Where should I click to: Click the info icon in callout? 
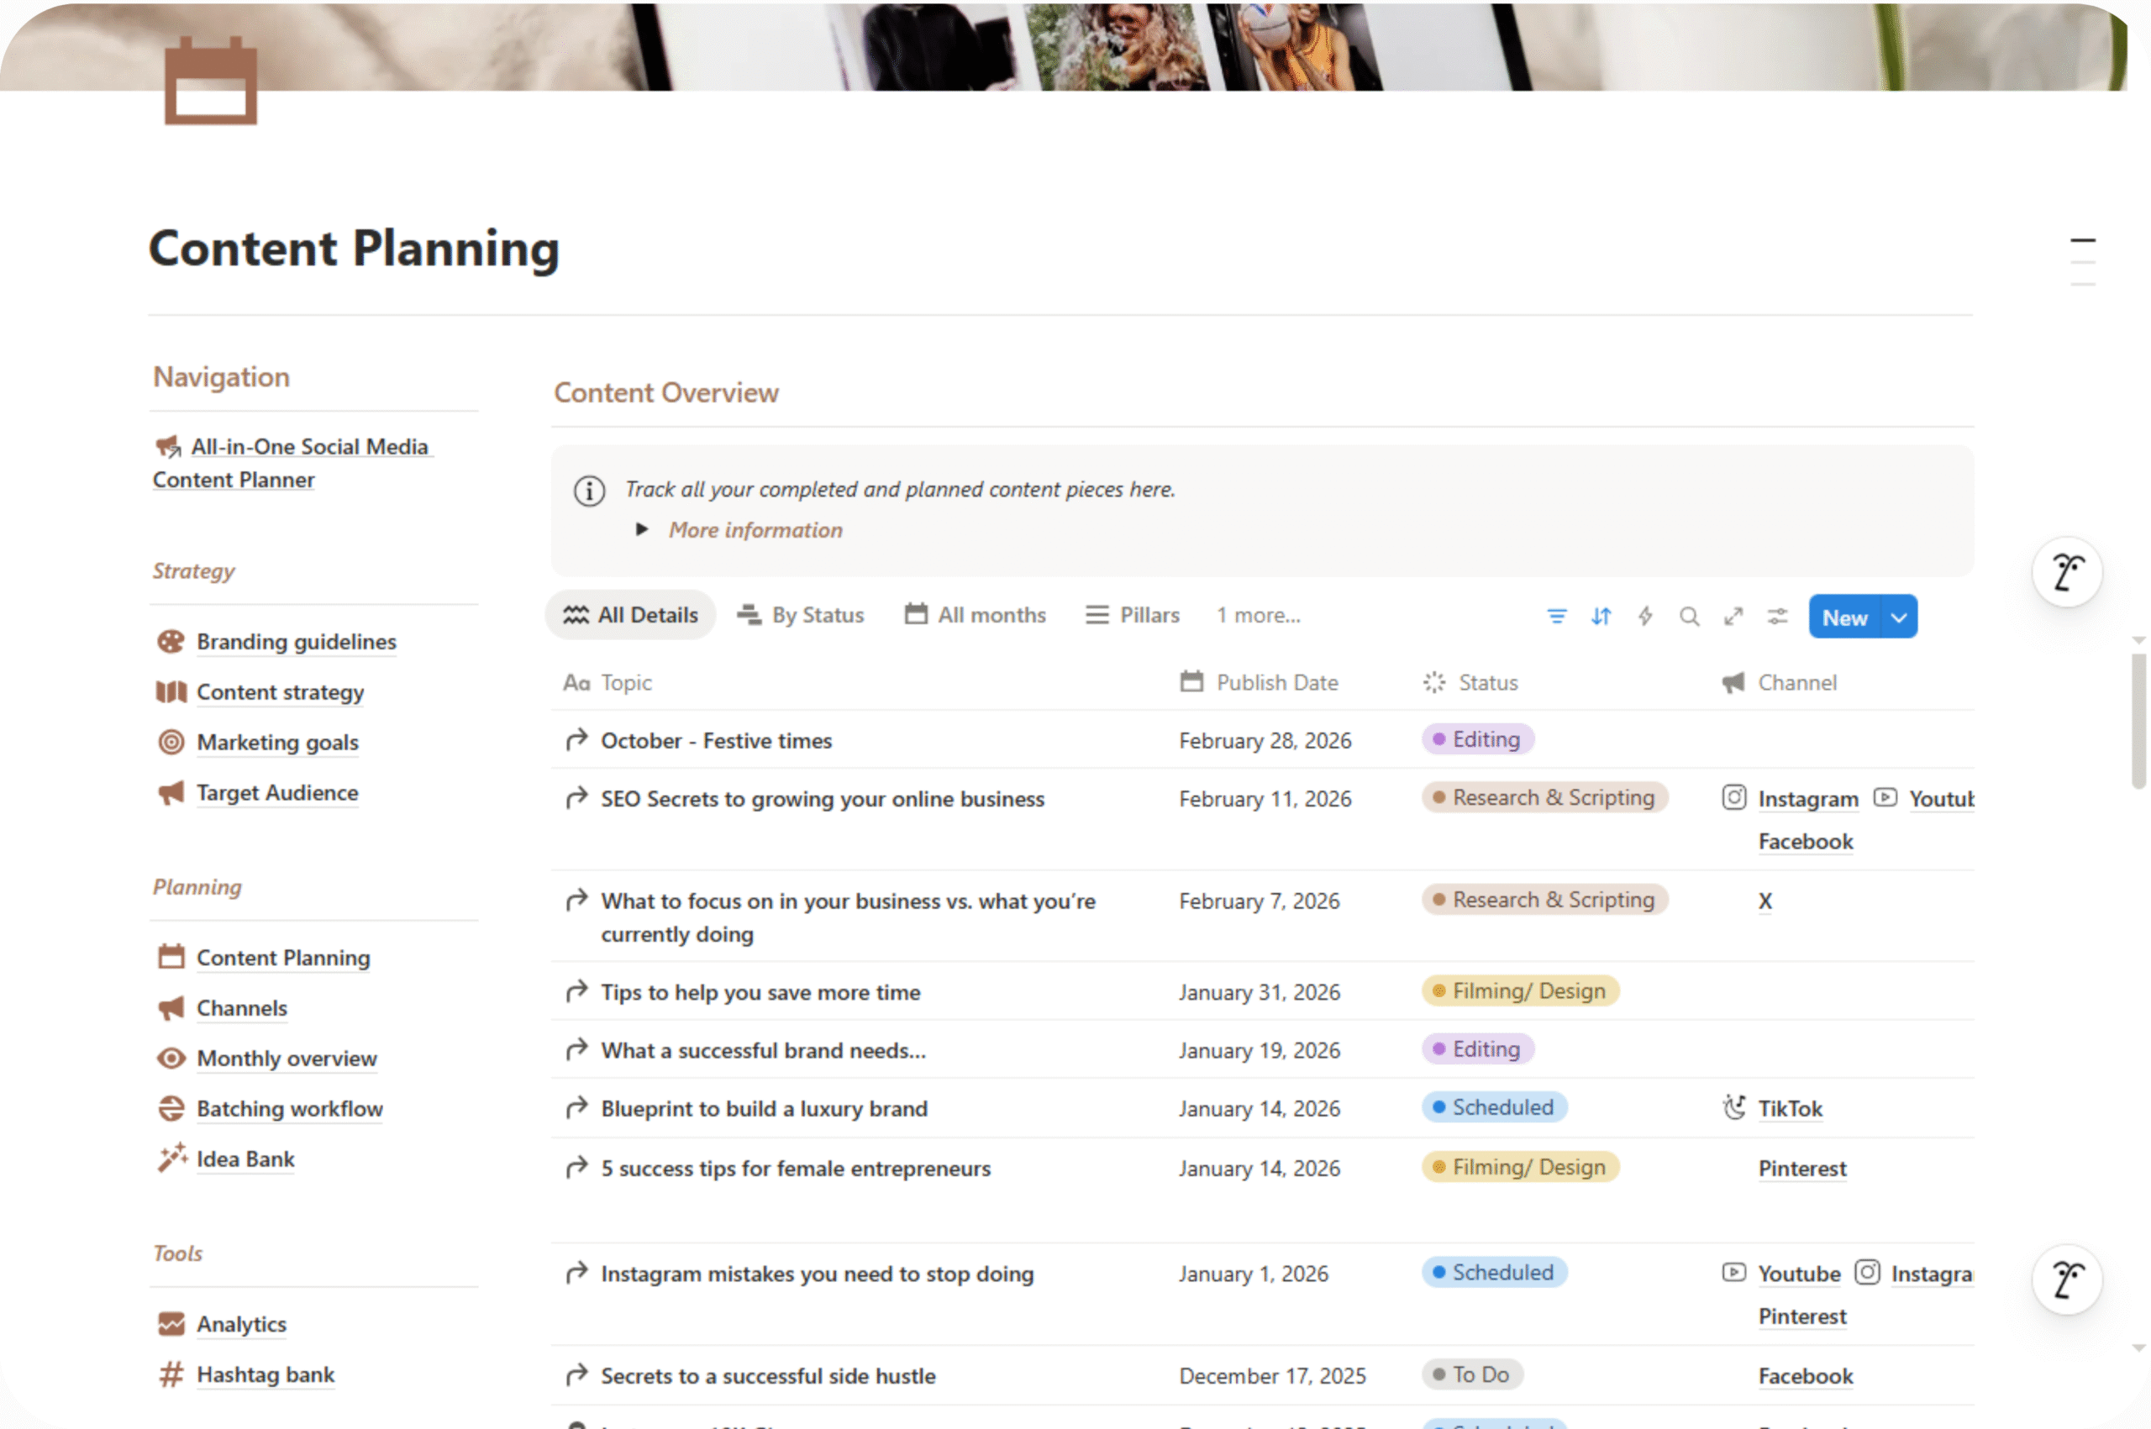coord(589,491)
